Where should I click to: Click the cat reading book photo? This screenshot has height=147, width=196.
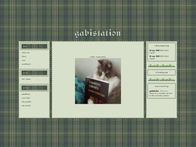(98, 81)
